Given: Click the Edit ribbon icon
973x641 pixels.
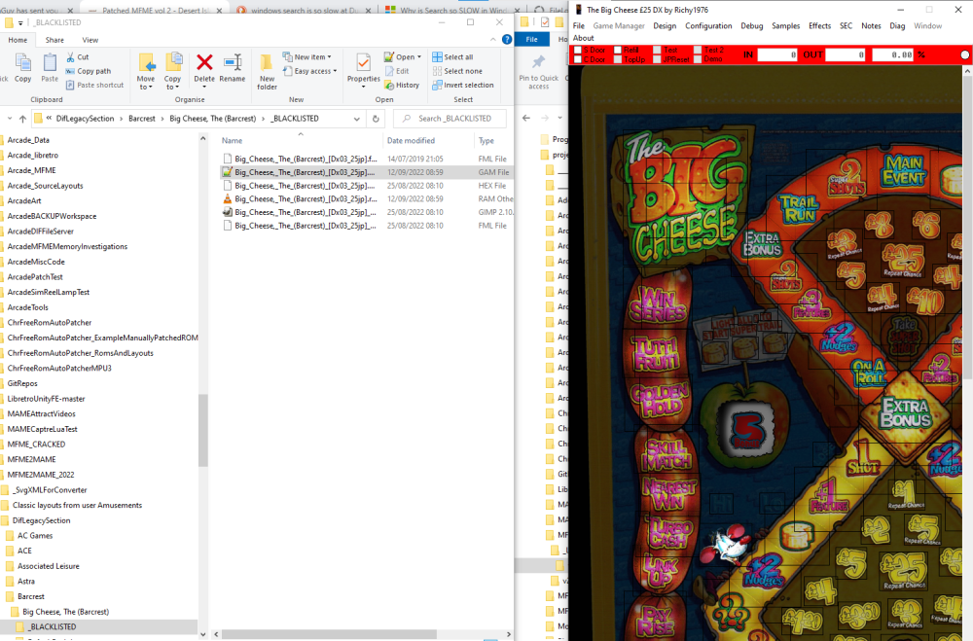Looking at the screenshot, I should 389,71.
